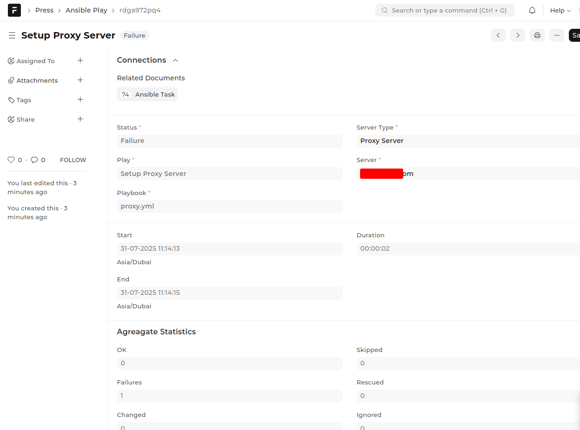This screenshot has height=430, width=580.
Task: Open the Help dropdown
Action: (560, 10)
